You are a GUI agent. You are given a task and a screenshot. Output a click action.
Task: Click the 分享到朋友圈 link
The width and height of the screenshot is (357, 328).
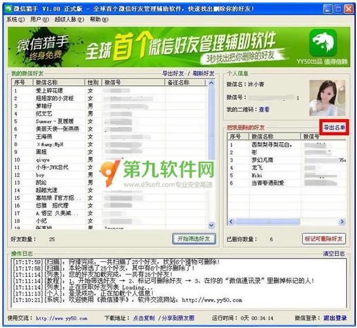[178, 318]
